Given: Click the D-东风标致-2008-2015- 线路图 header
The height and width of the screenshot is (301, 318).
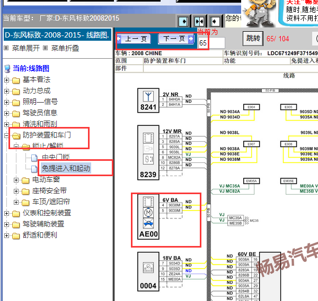Looking at the screenshot, I should point(58,35).
